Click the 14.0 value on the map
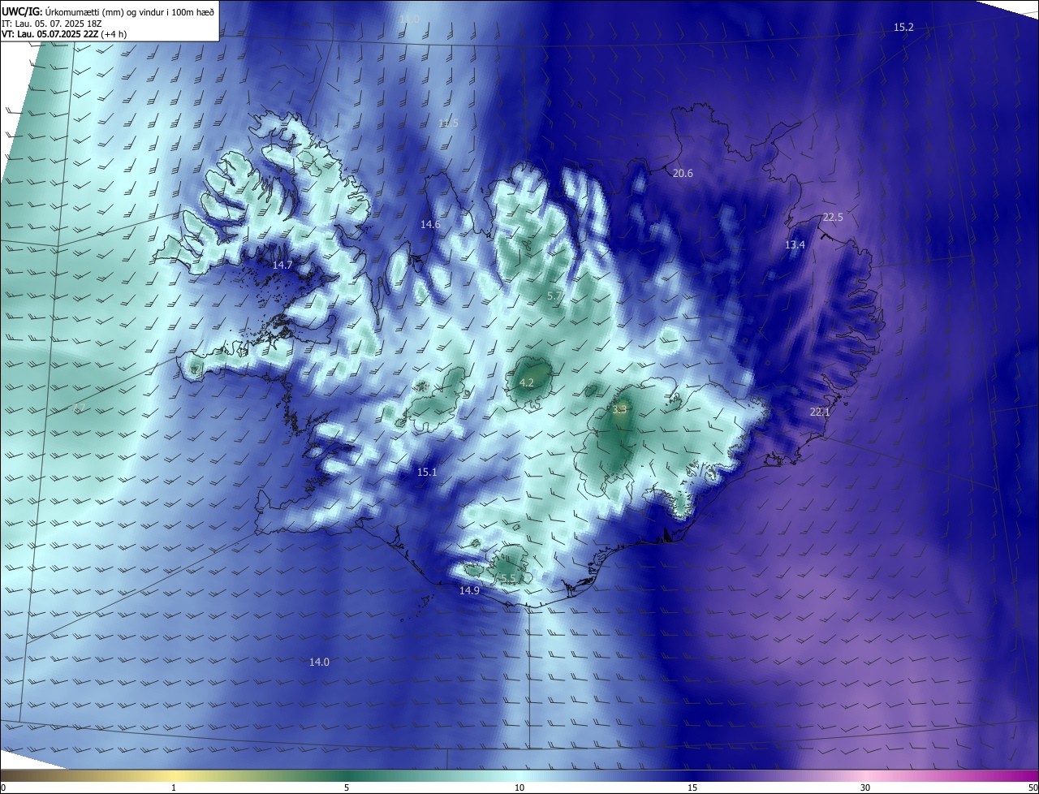 tap(319, 662)
